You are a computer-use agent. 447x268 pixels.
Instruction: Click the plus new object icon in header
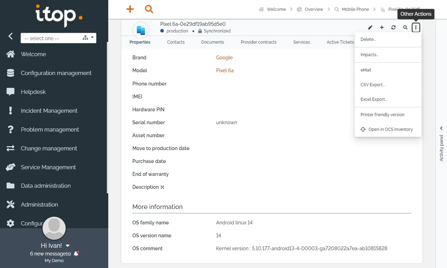(382, 27)
